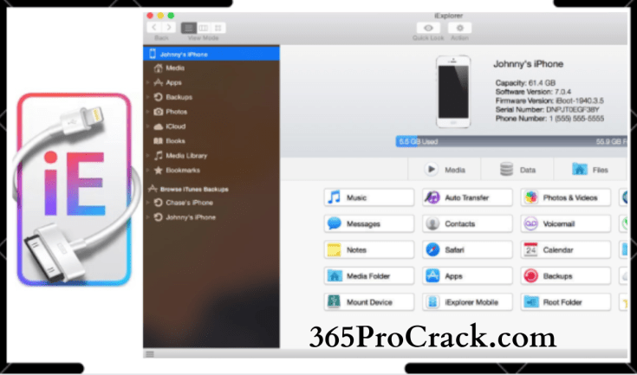Click the Phone Number text
The image size is (637, 375).
click(549, 119)
